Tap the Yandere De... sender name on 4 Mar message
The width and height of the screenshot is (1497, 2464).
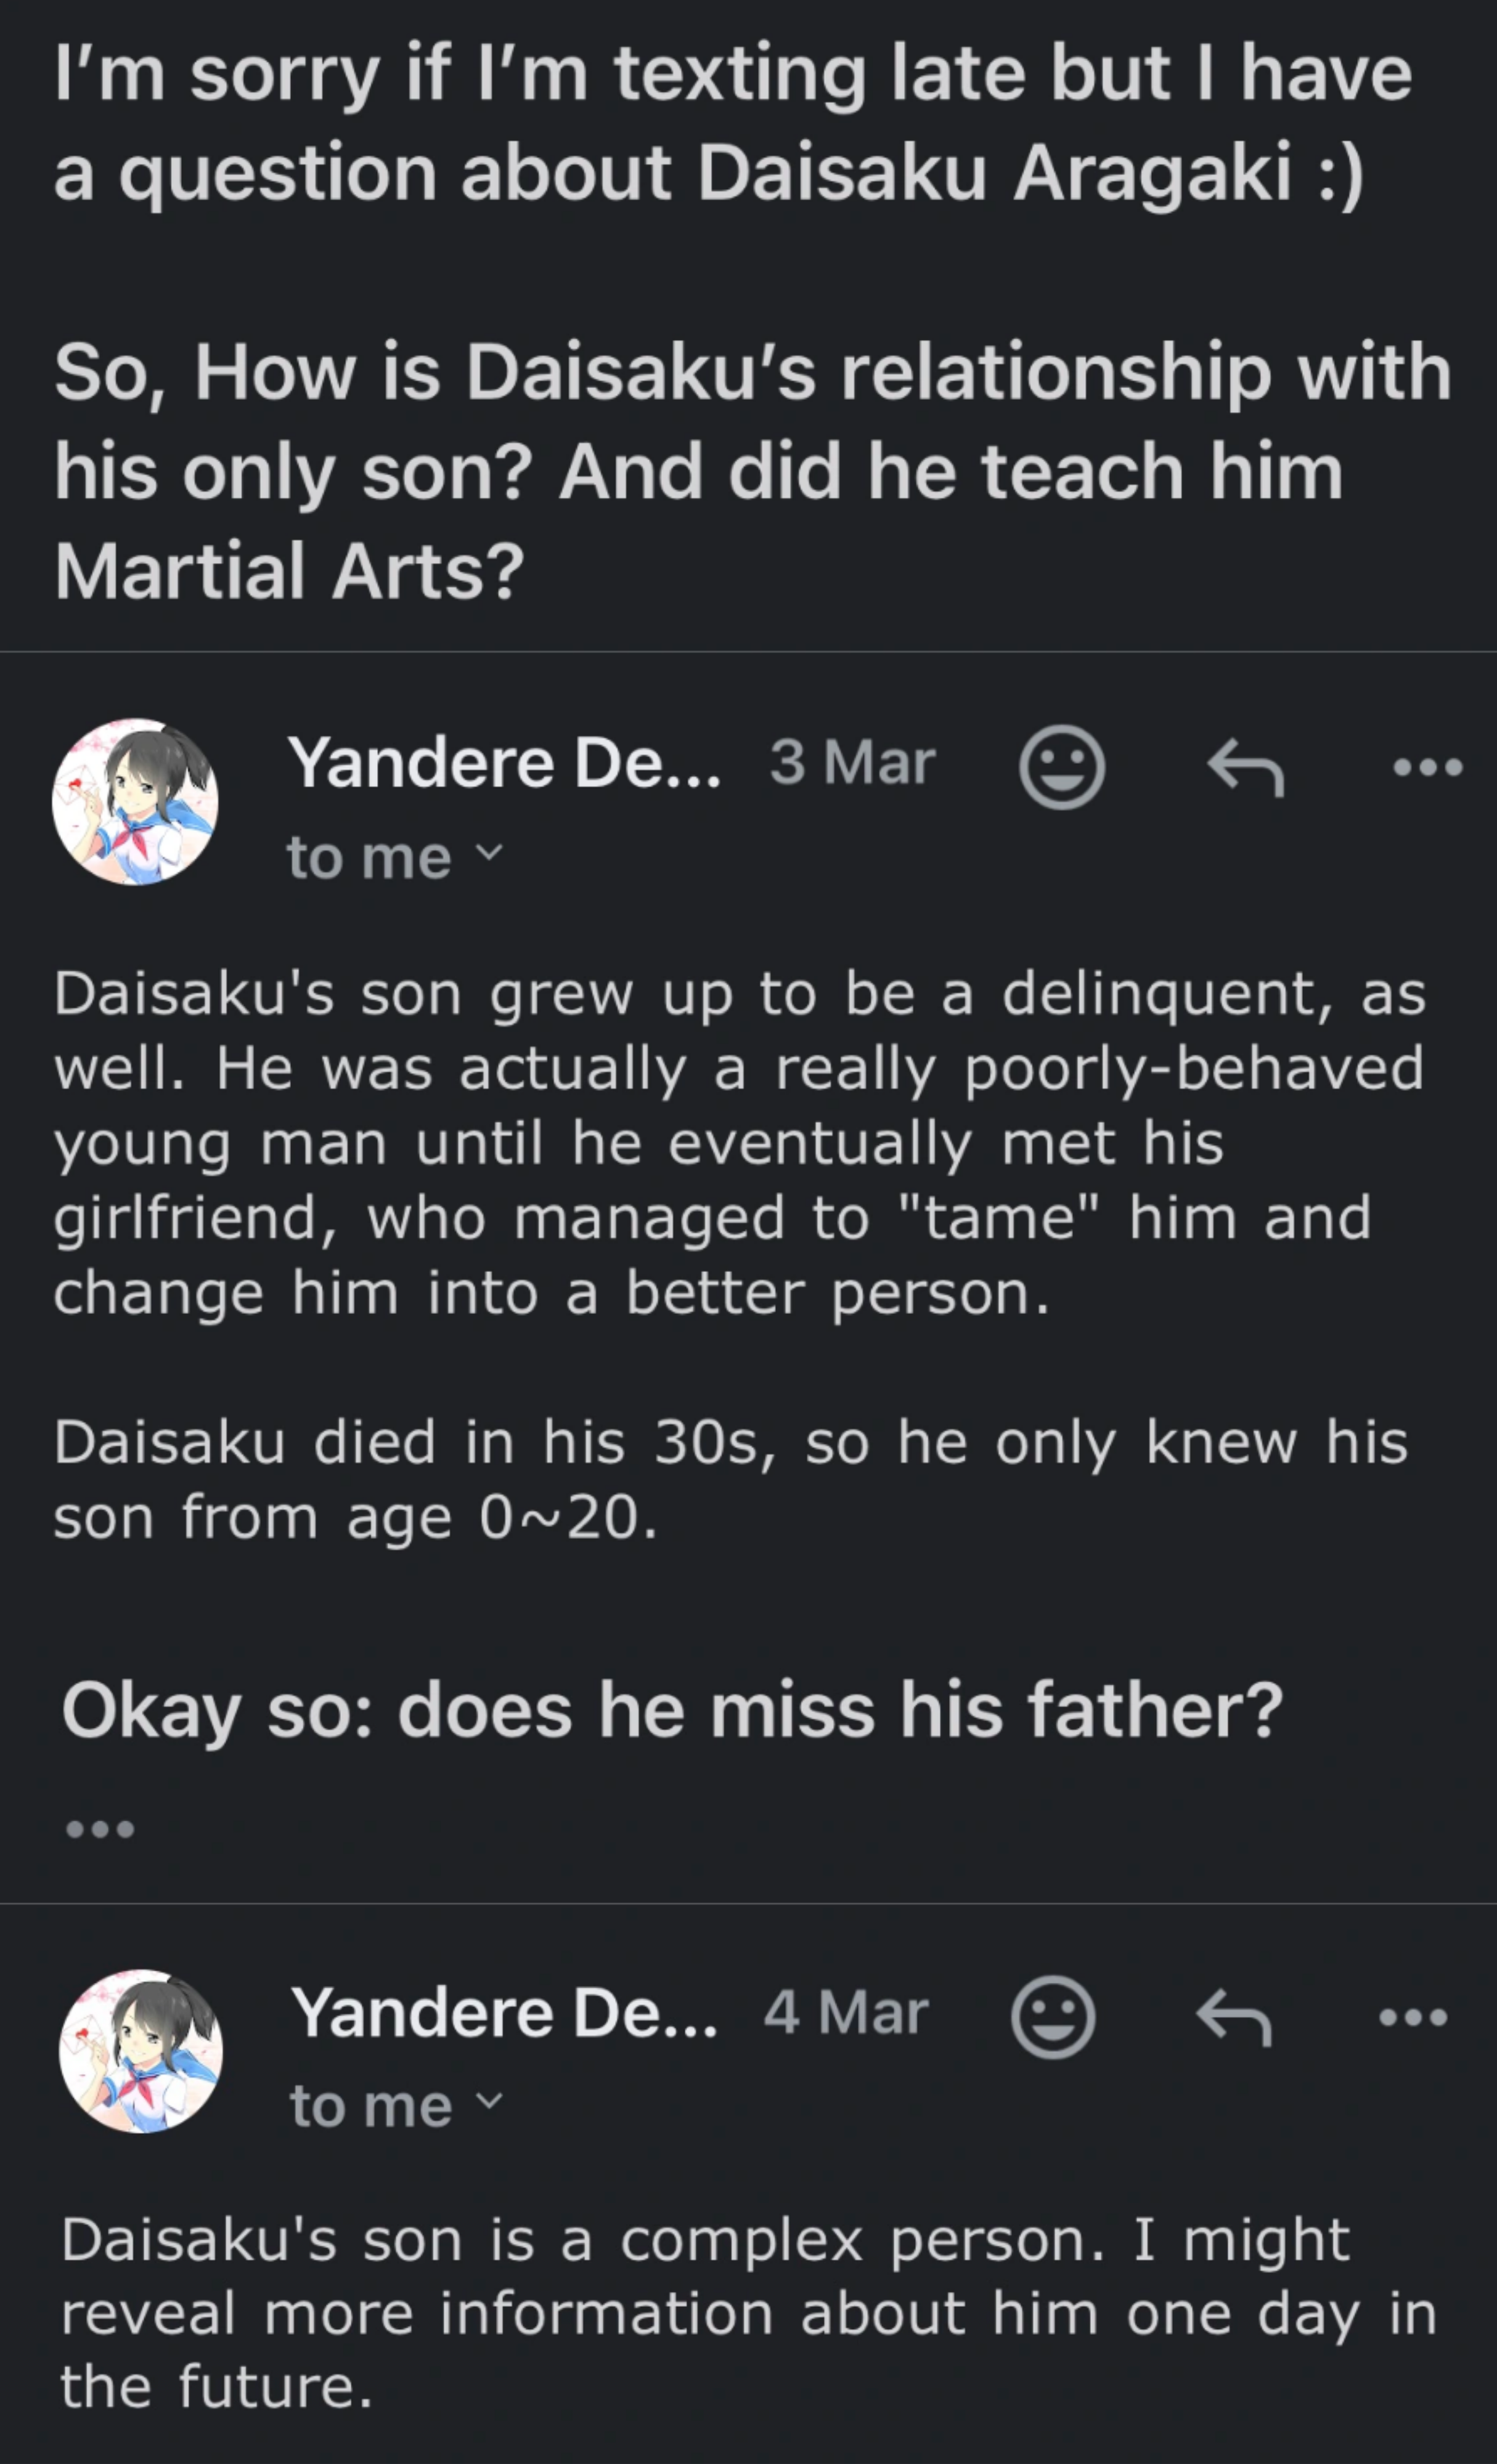(x=504, y=2013)
